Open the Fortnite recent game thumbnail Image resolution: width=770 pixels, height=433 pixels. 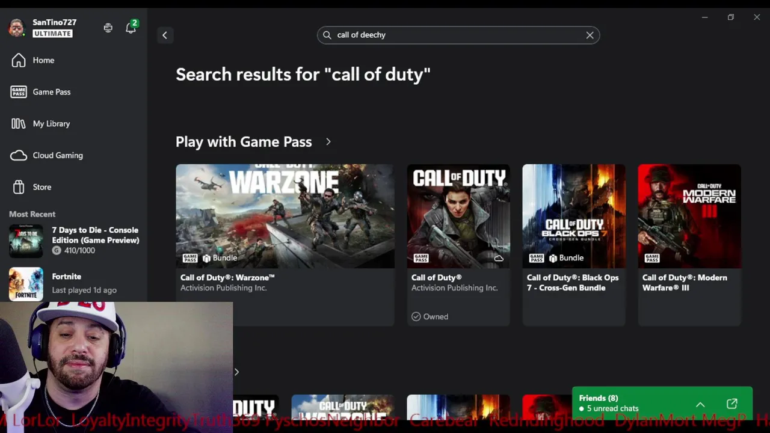(x=26, y=284)
